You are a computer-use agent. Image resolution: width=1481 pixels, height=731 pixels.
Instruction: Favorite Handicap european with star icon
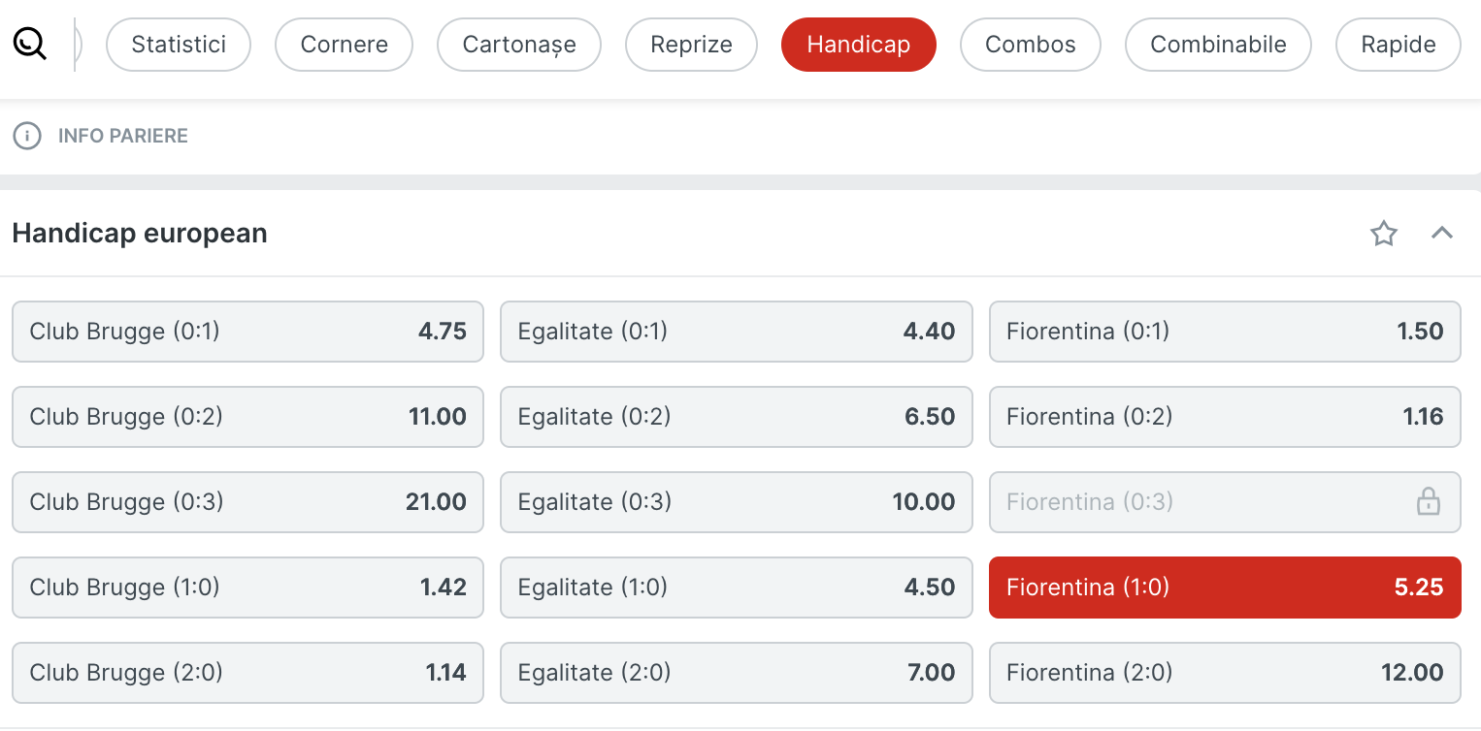pos(1383,233)
